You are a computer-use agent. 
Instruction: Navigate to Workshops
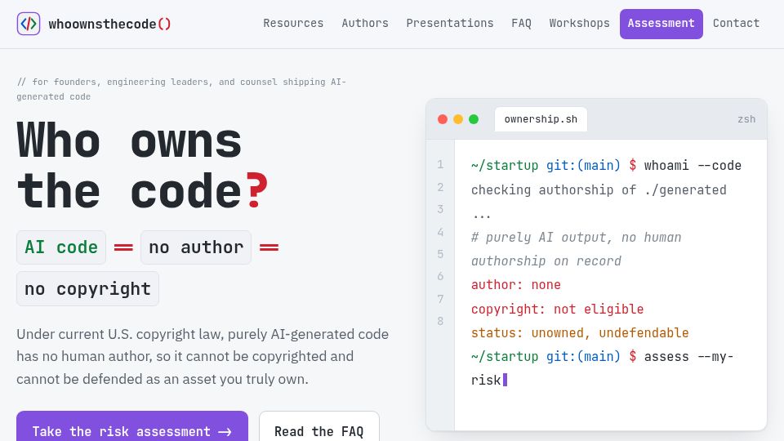(580, 23)
